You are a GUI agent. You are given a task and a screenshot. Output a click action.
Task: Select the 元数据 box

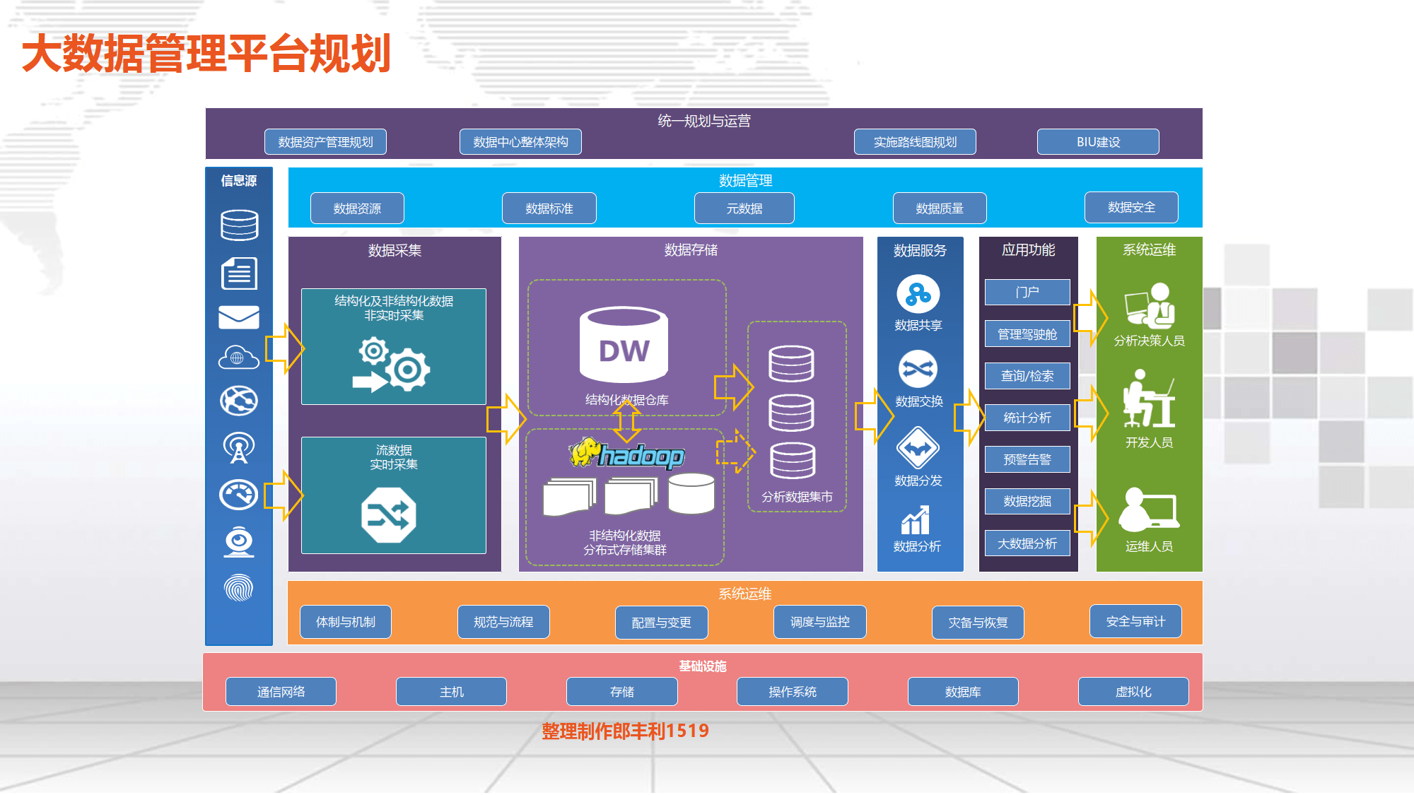pos(744,208)
